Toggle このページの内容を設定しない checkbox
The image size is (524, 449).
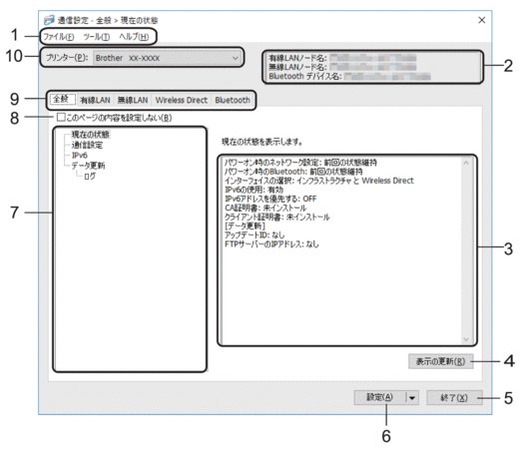61,118
